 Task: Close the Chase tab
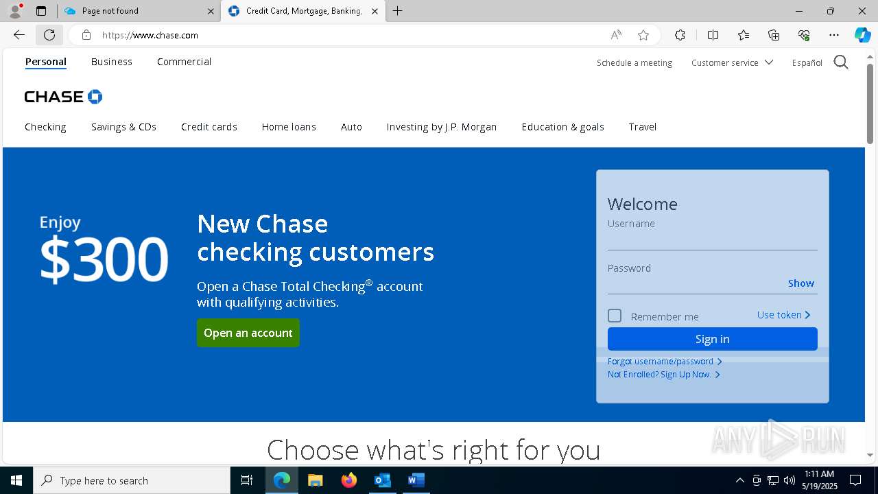375,11
